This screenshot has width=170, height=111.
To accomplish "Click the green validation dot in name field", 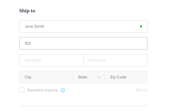I will (141, 26).
